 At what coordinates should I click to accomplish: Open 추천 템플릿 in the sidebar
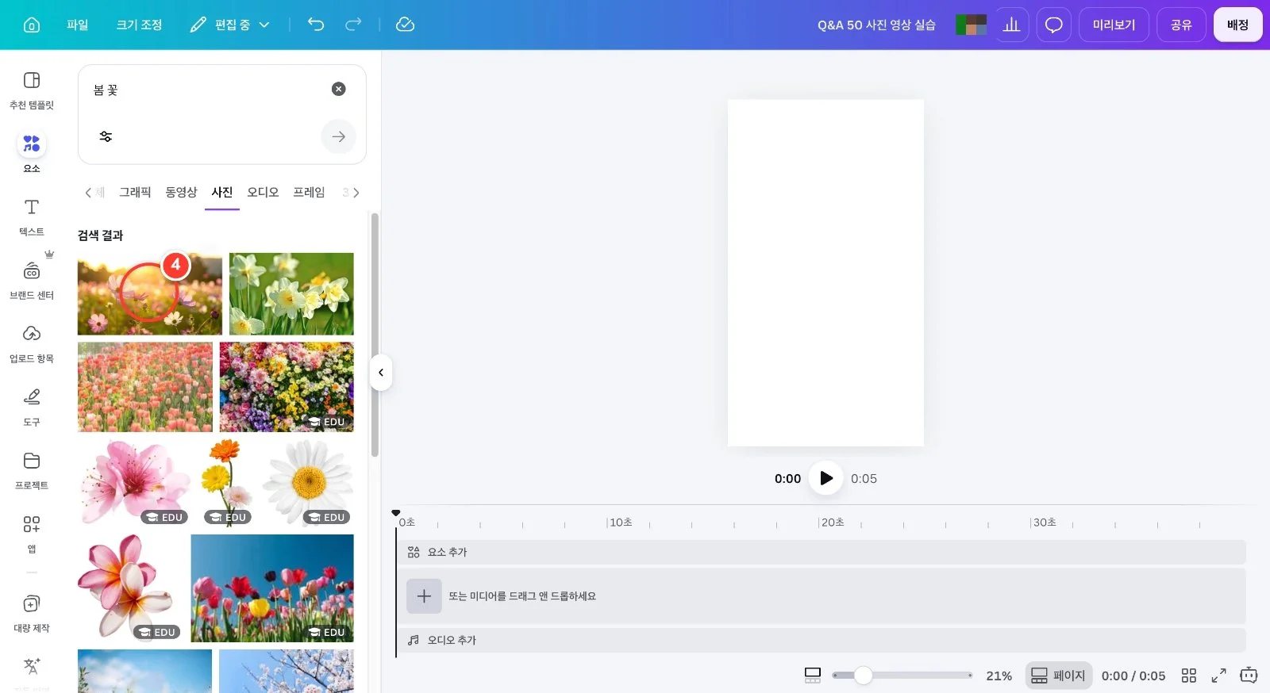click(x=32, y=90)
